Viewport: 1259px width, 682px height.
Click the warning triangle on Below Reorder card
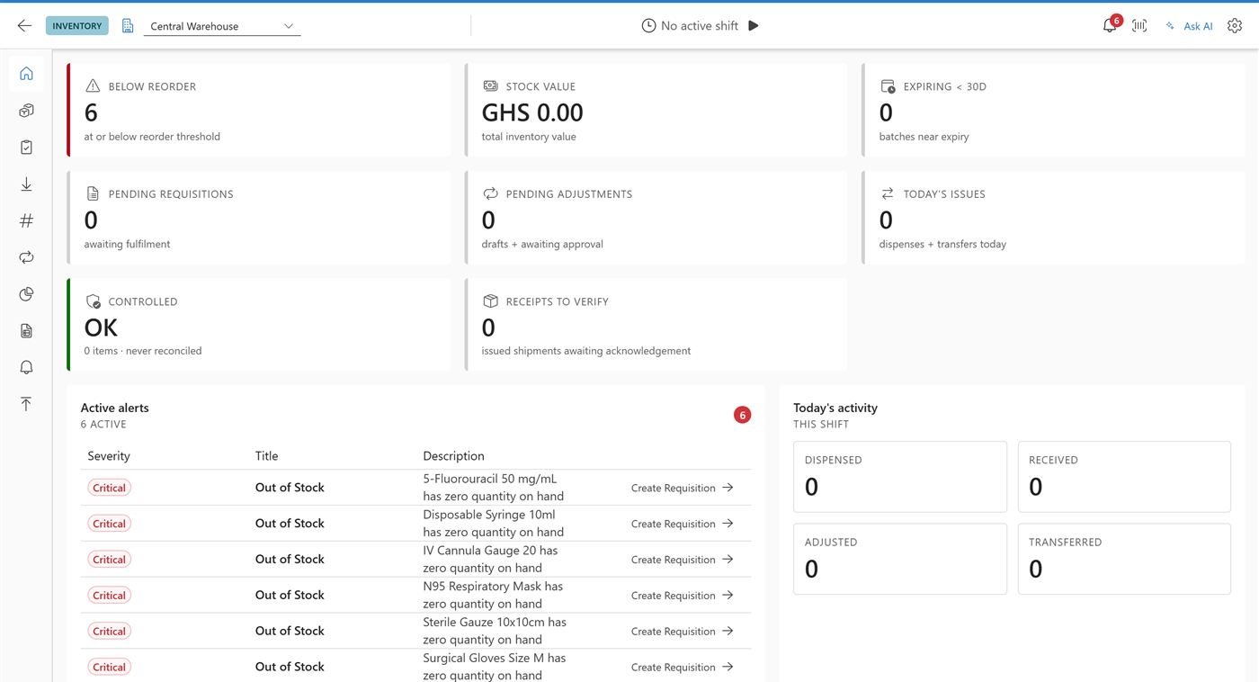click(93, 86)
